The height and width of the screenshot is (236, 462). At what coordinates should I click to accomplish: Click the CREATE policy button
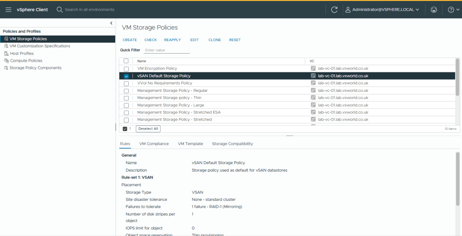[130, 40]
